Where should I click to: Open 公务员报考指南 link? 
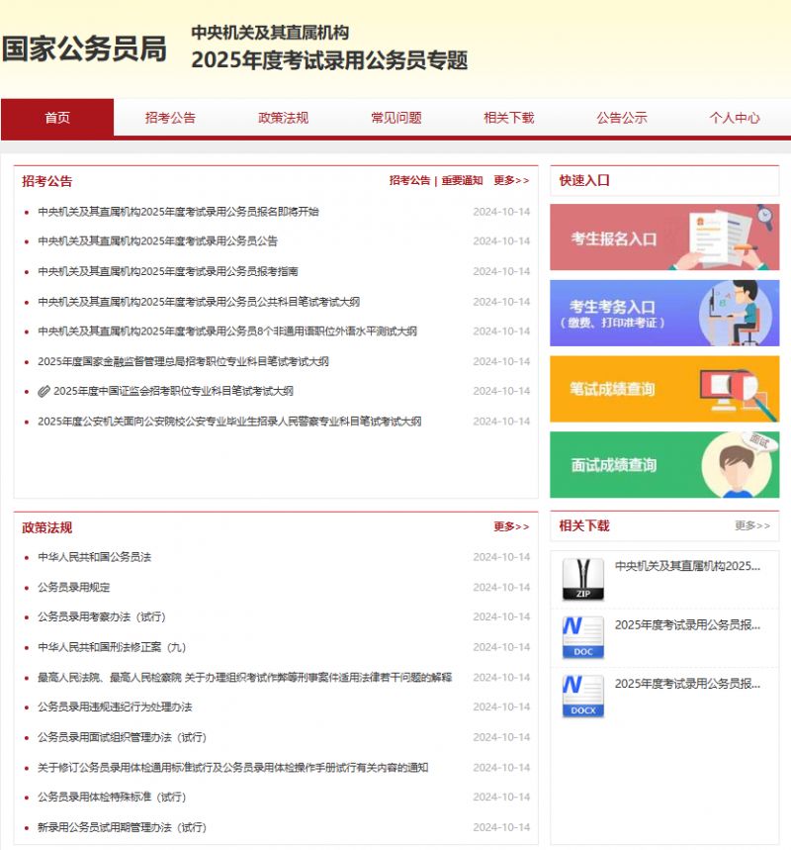pyautogui.click(x=168, y=271)
